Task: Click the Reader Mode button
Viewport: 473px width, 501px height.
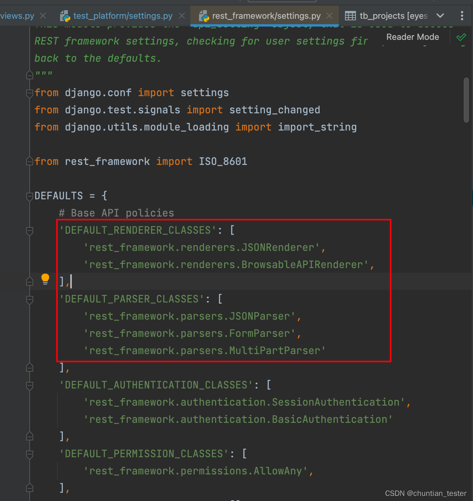Action: (x=413, y=37)
